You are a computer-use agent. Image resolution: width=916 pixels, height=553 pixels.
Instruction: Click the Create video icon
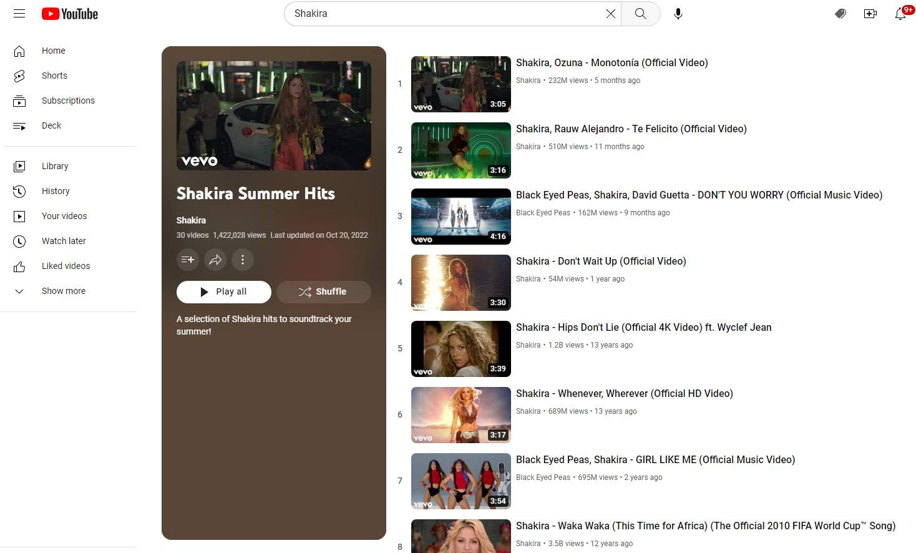click(x=870, y=13)
